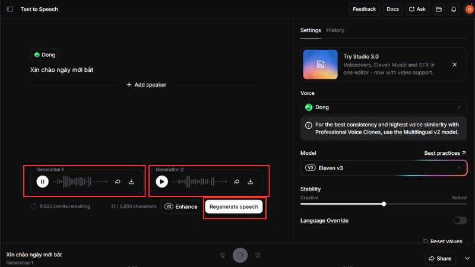This screenshot has width=475, height=267.
Task: Pause Generation 1 audio playback
Action: click(x=42, y=182)
